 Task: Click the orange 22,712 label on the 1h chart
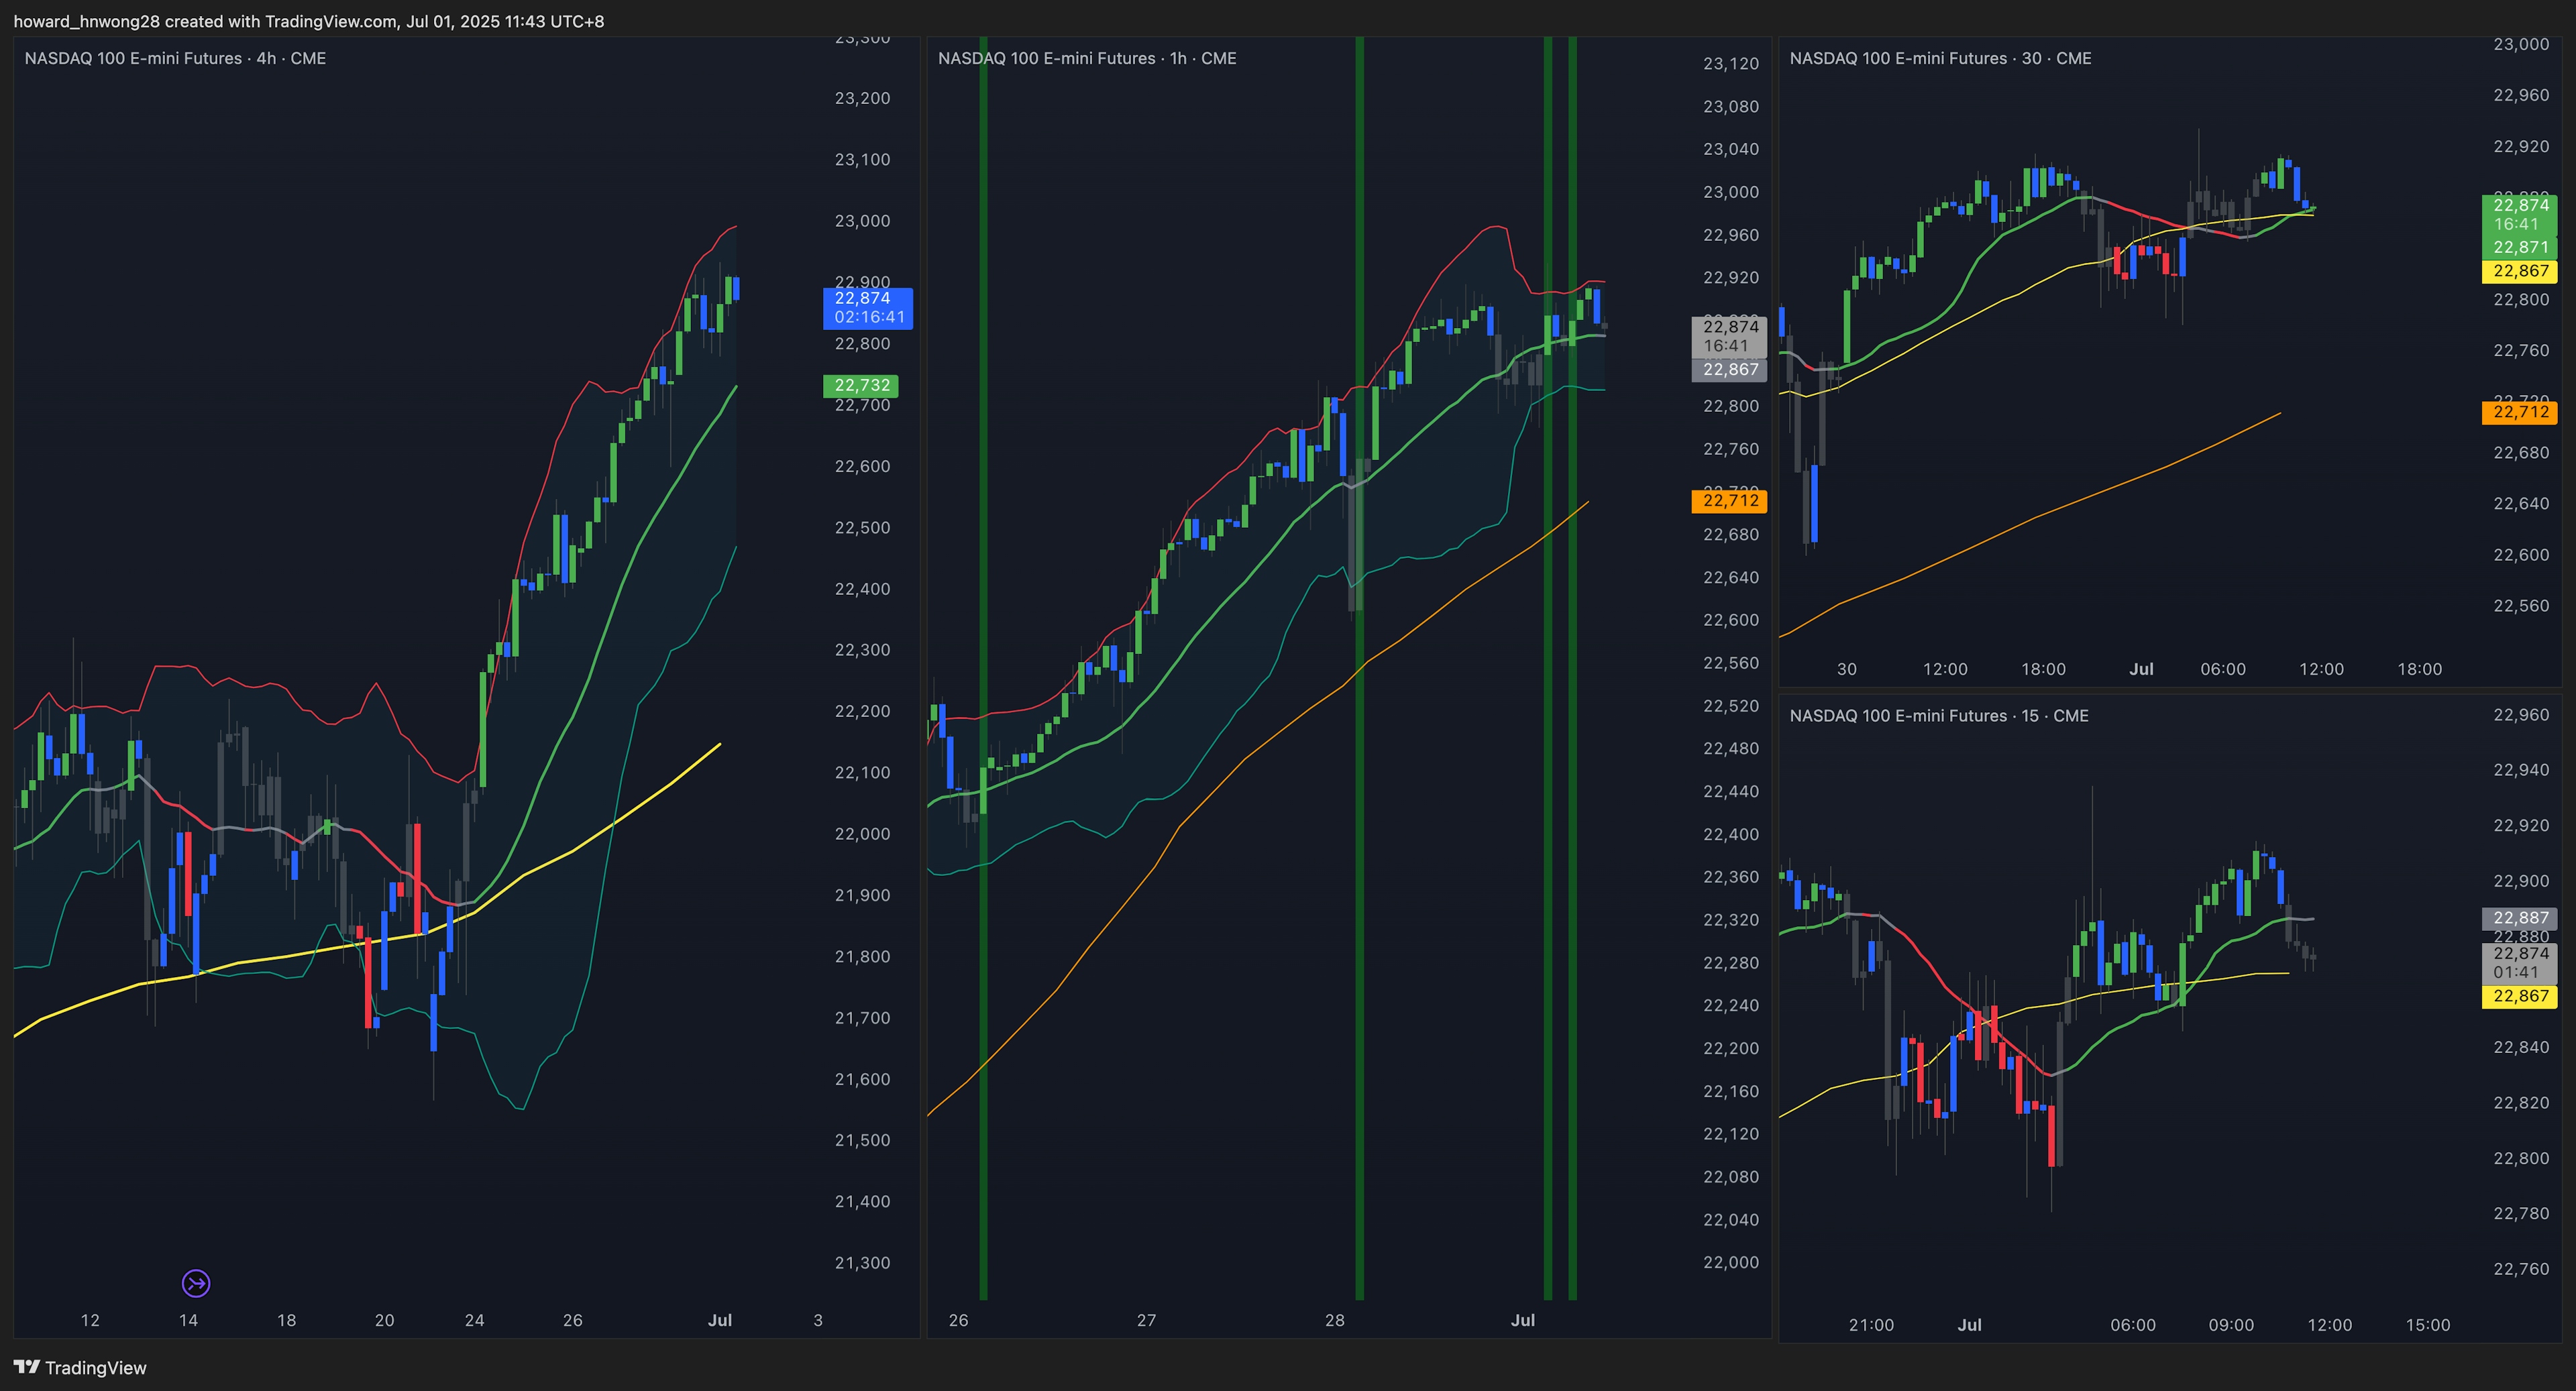coord(1729,500)
